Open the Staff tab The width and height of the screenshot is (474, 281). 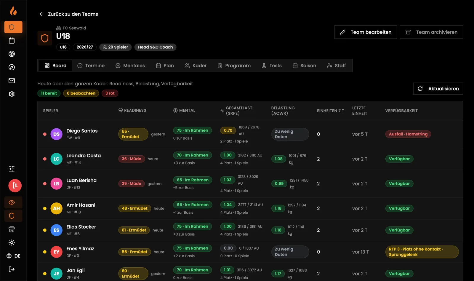click(x=336, y=66)
